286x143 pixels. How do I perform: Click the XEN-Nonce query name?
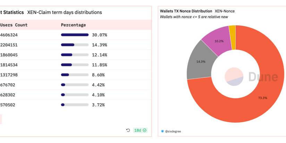pos(225,11)
